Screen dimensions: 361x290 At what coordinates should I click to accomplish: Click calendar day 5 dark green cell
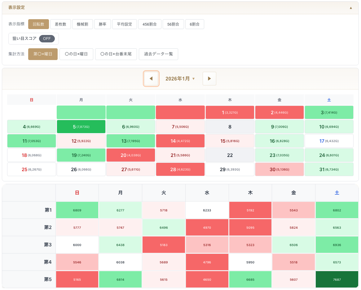tap(81, 127)
